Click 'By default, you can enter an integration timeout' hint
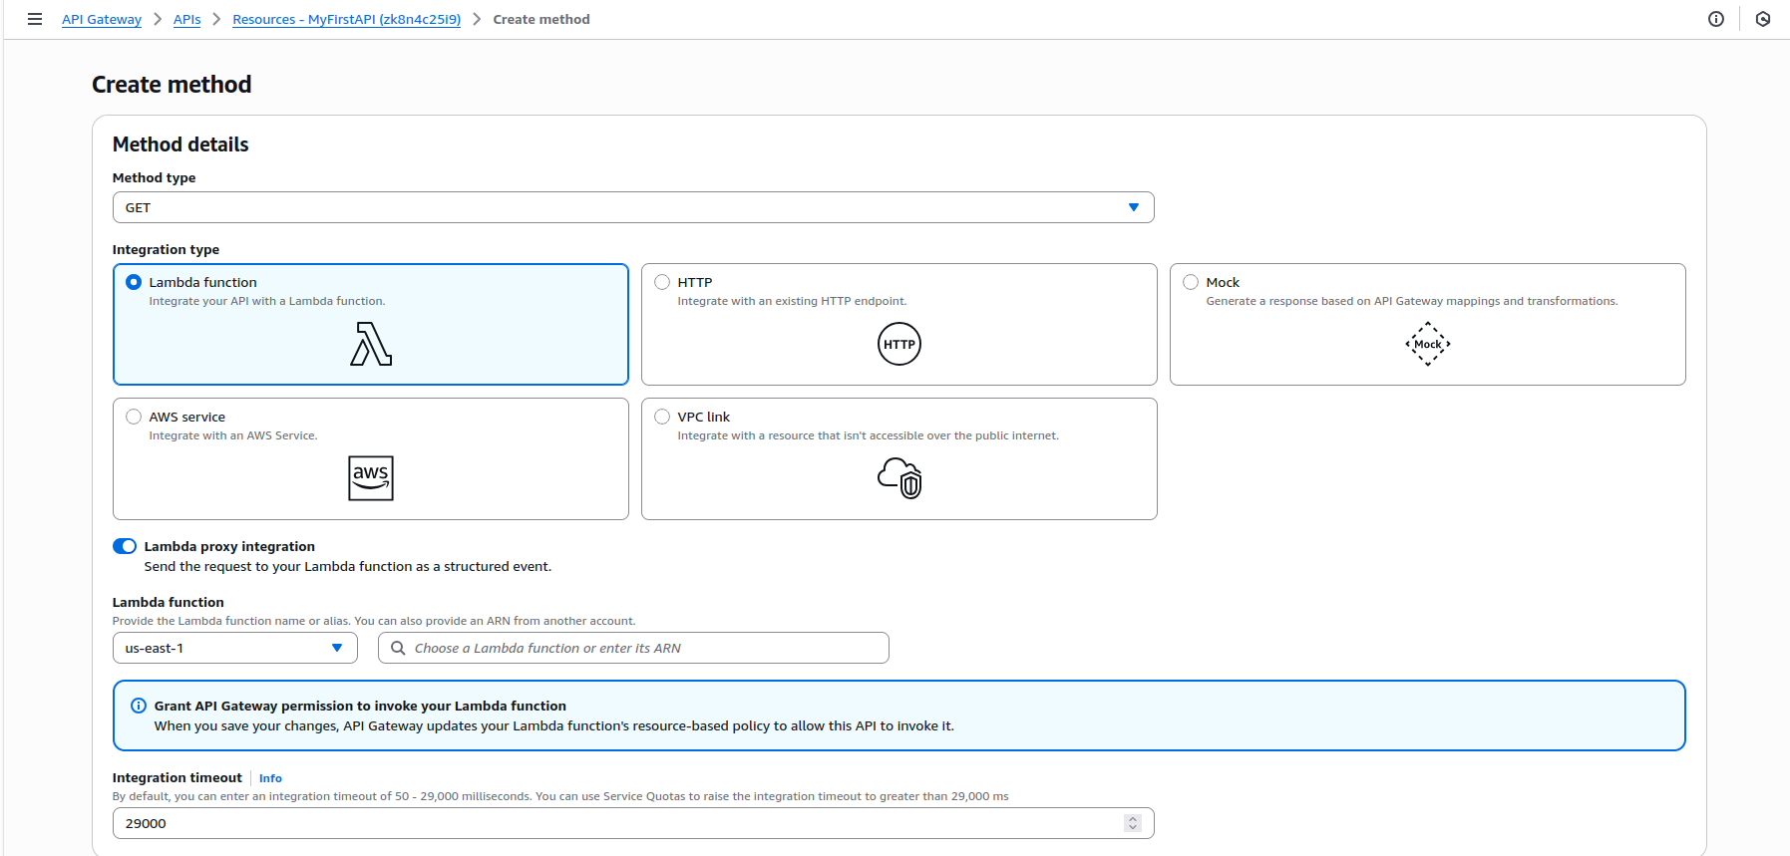This screenshot has width=1790, height=856. coord(560,796)
